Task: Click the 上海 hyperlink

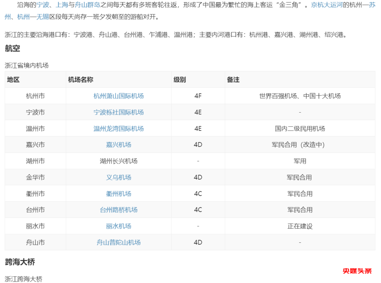Action: click(x=62, y=5)
